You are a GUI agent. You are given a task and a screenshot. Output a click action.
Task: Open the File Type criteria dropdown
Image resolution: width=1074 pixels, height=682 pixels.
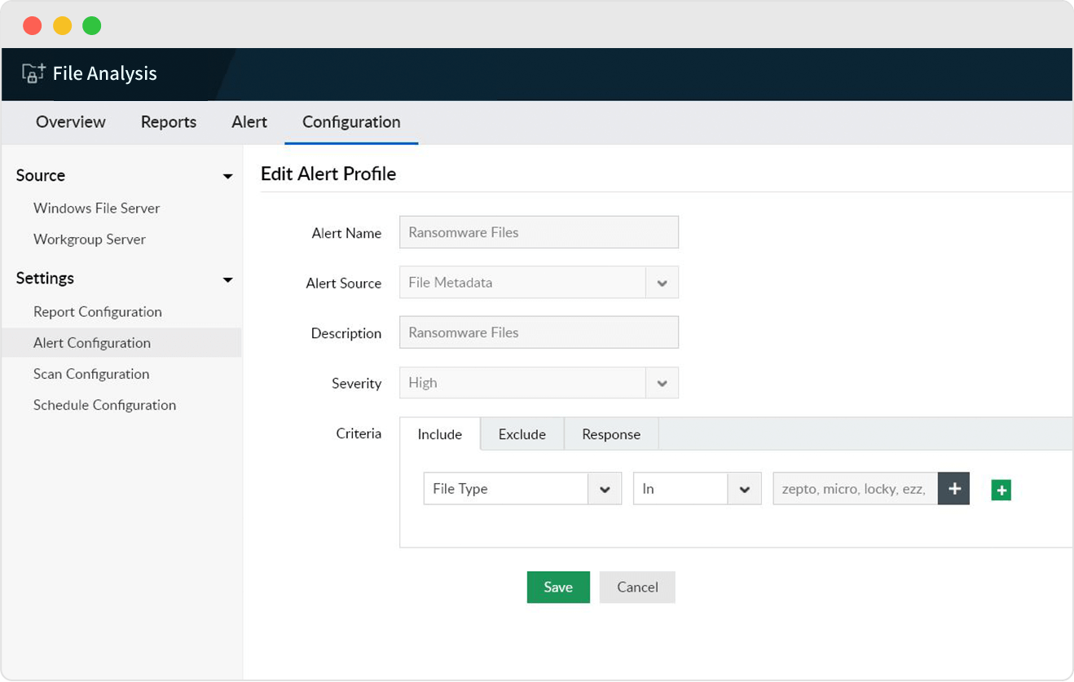pos(605,488)
